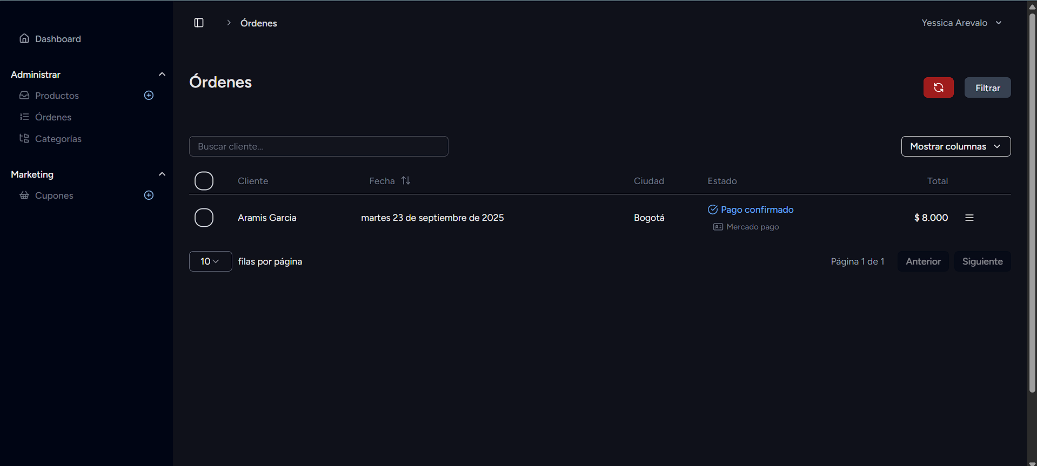This screenshot has height=466, width=1037.
Task: Open rows per page dropdown
Action: 210,261
